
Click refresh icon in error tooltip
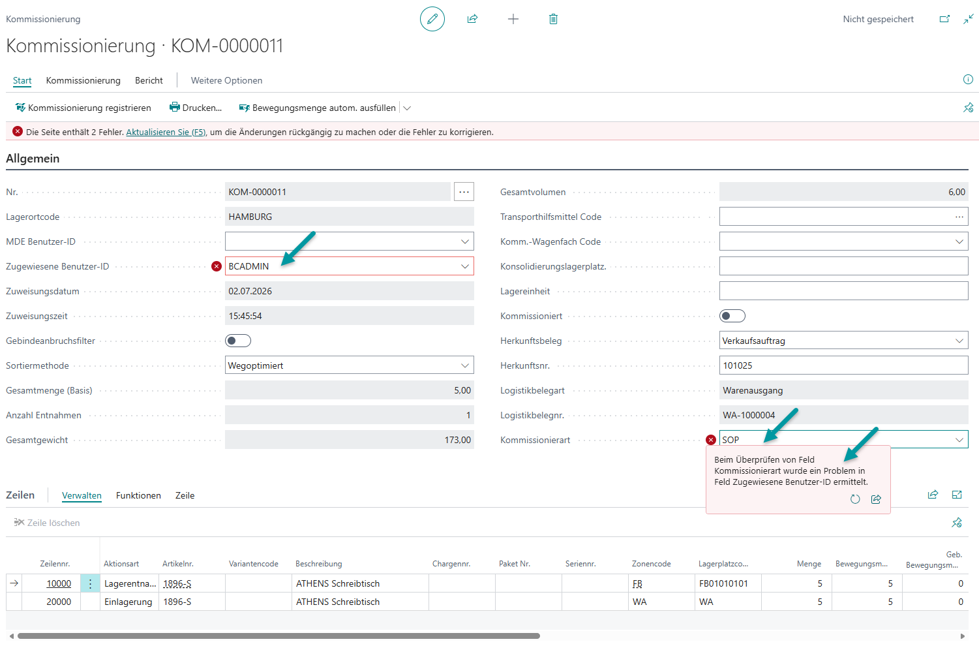855,499
